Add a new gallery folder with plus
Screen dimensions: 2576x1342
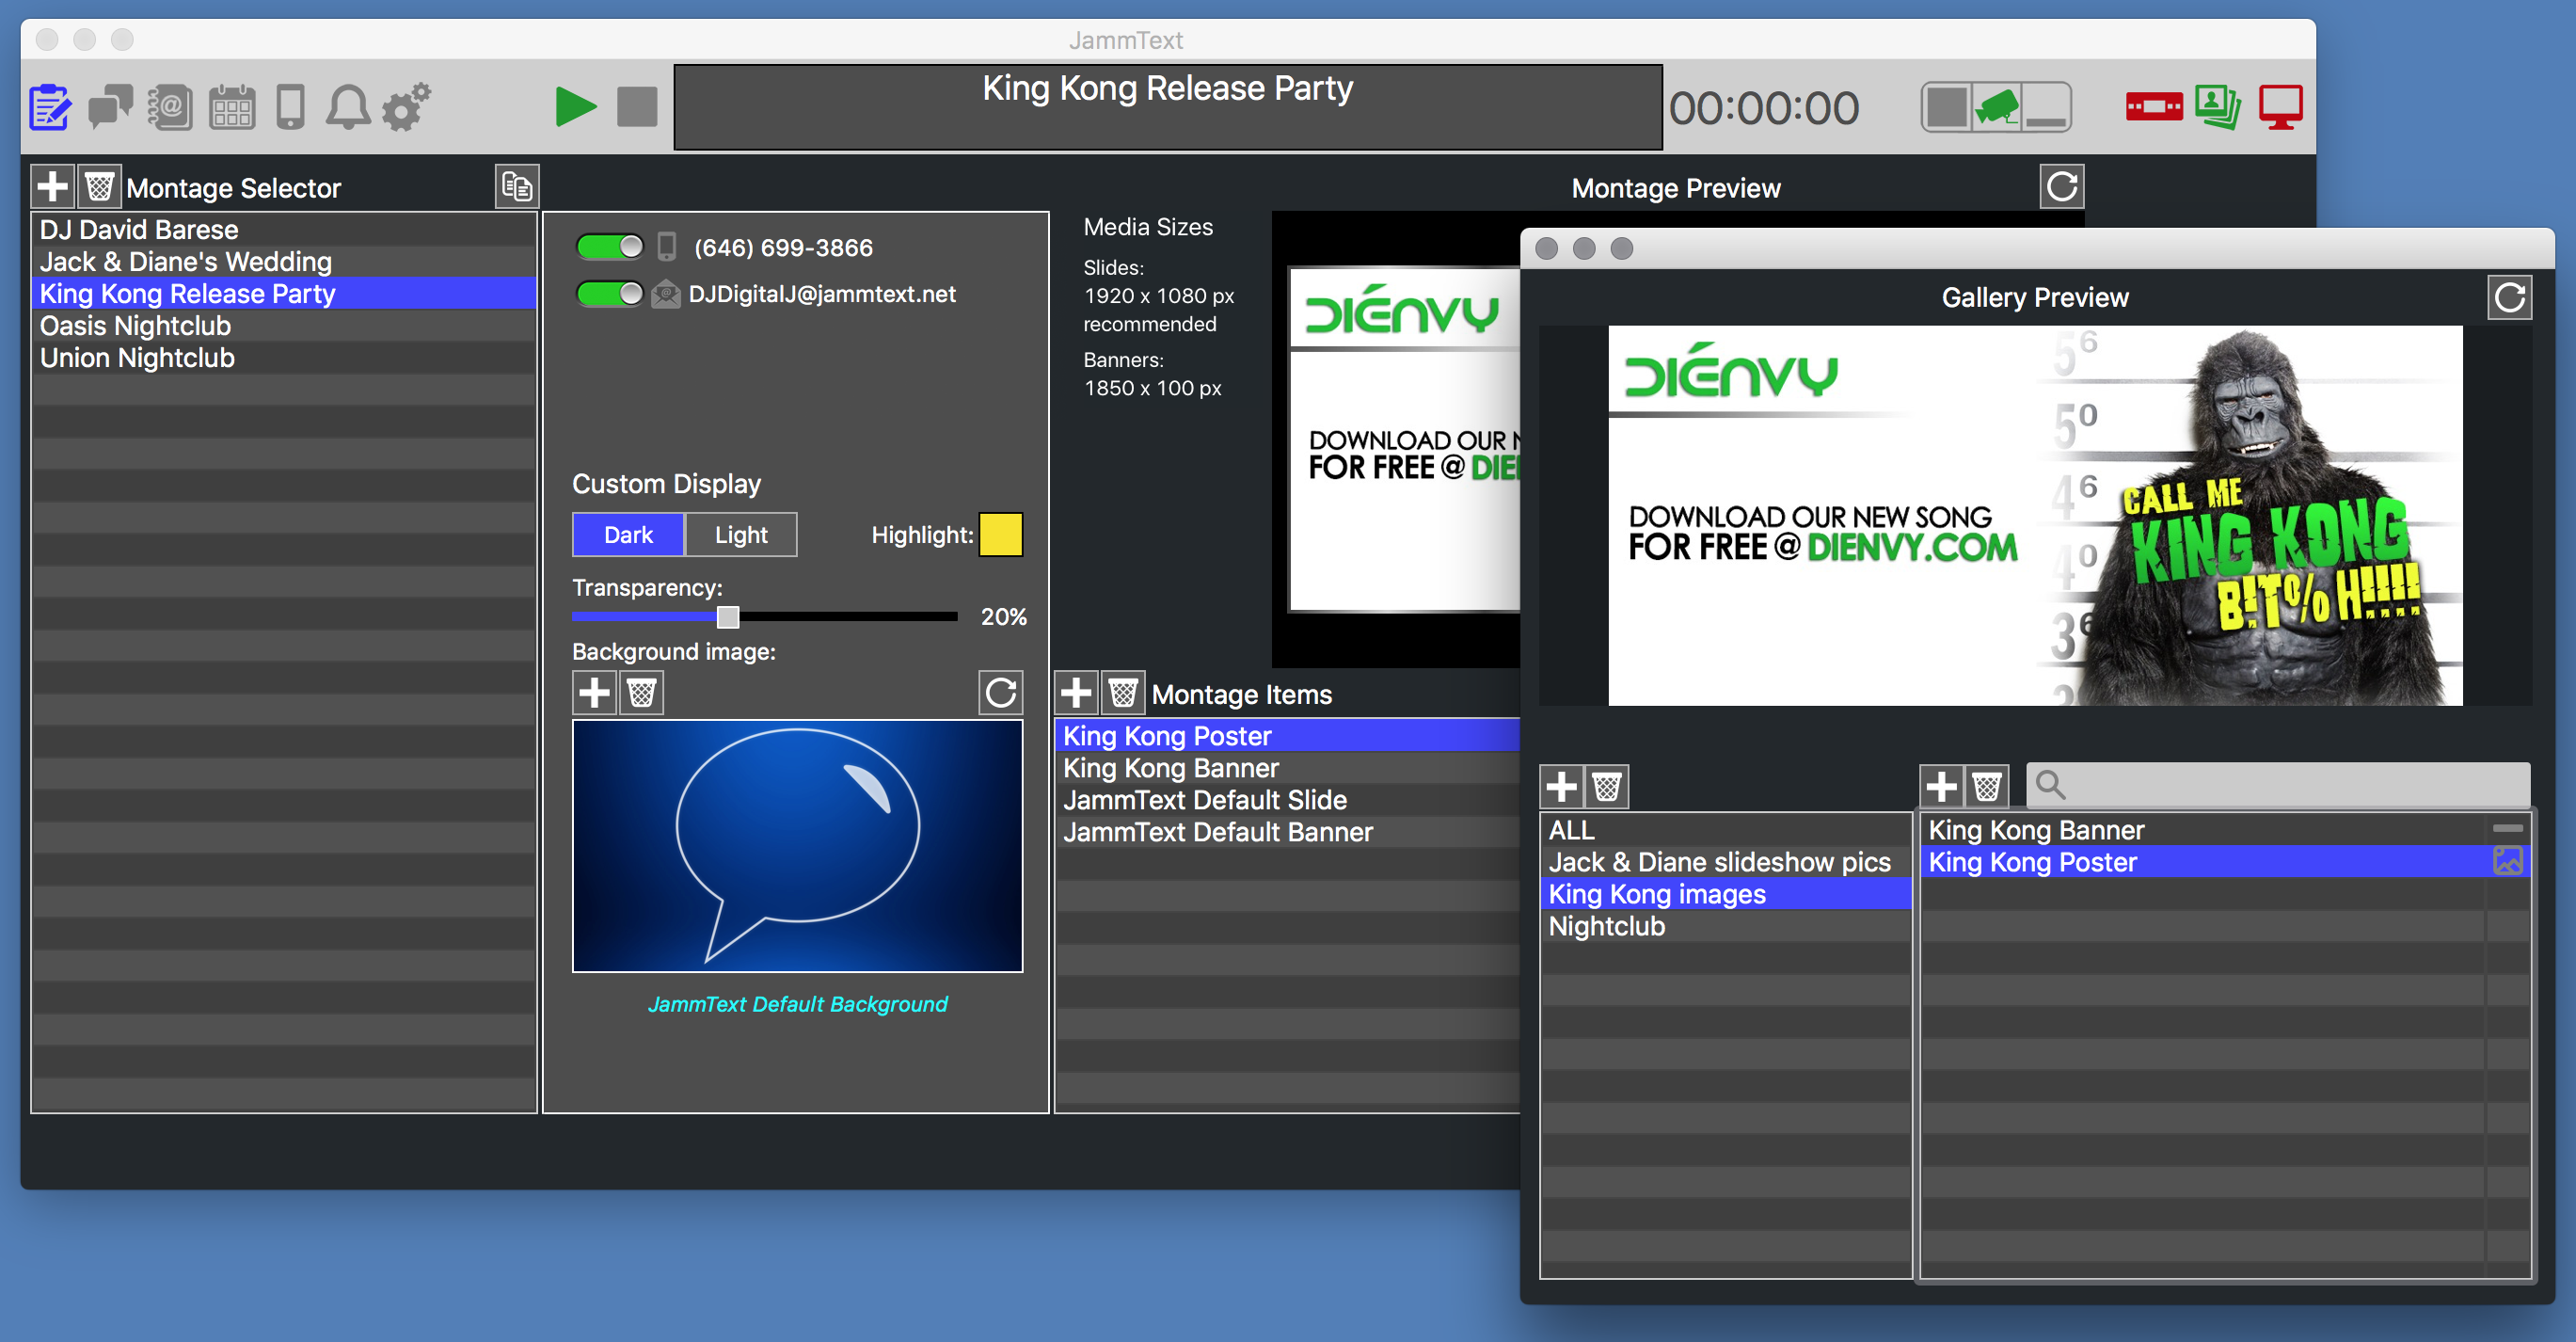coord(1561,787)
